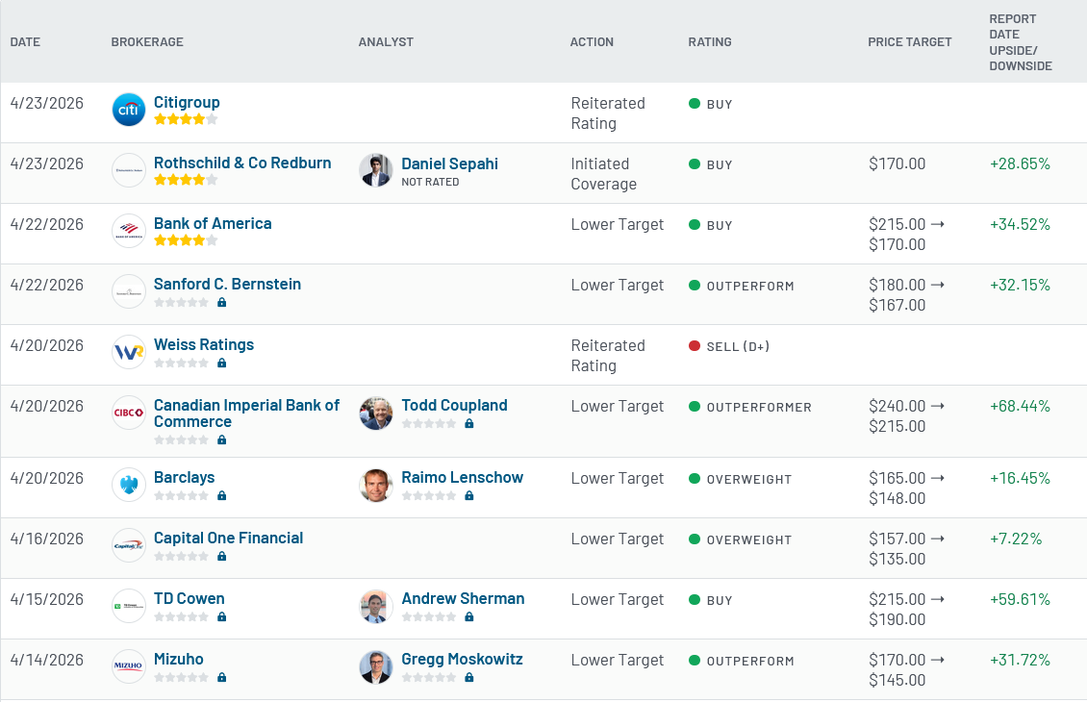Click the ANALYST column header

pos(386,42)
